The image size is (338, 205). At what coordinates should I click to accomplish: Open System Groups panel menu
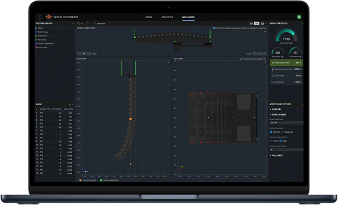click(x=73, y=23)
